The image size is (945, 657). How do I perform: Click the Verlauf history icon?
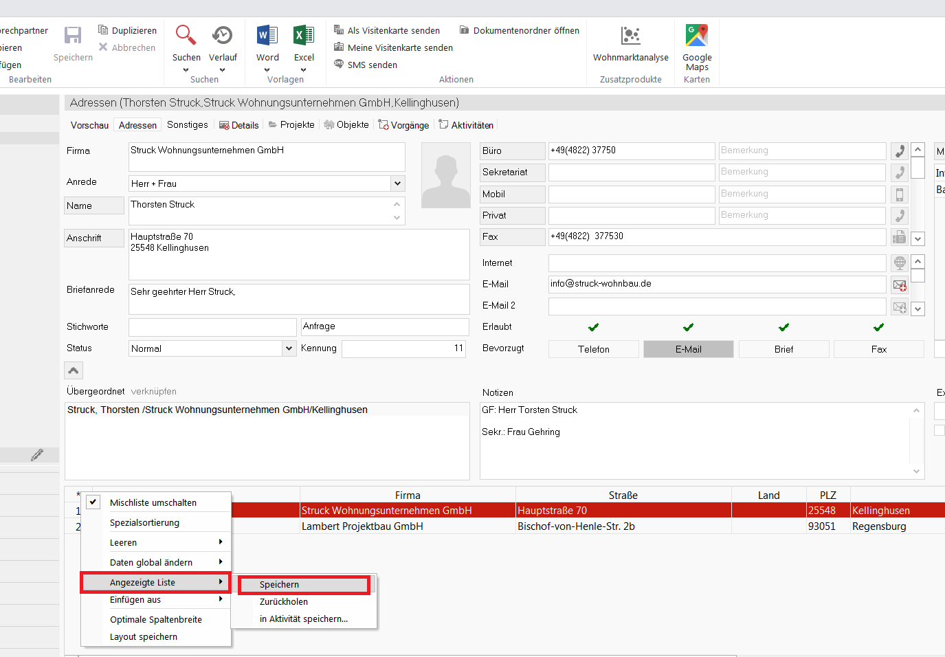[222, 36]
